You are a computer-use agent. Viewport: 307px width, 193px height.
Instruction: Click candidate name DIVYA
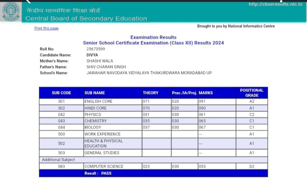[92, 55]
